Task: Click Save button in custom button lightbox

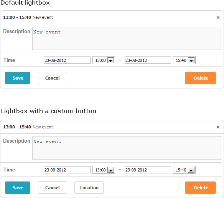Action: tap(18, 188)
